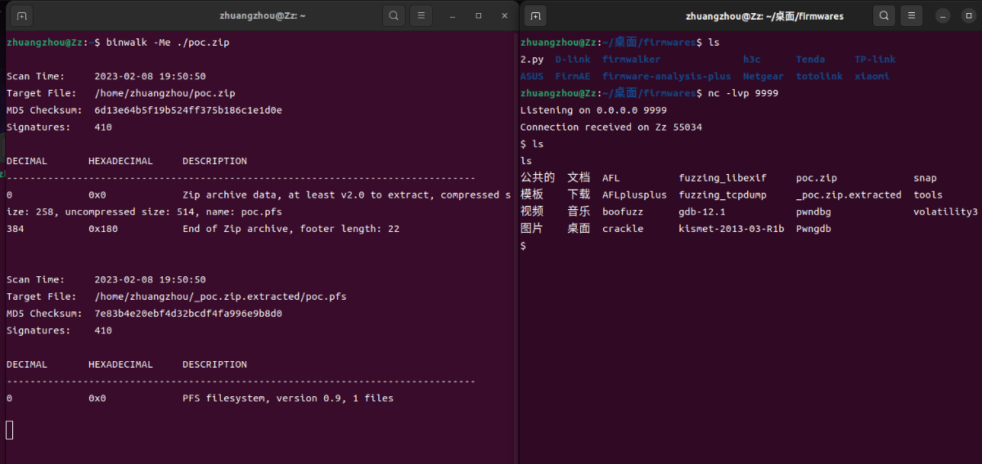982x464 pixels.
Task: Open a new tab in the left terminal
Action: [22, 16]
